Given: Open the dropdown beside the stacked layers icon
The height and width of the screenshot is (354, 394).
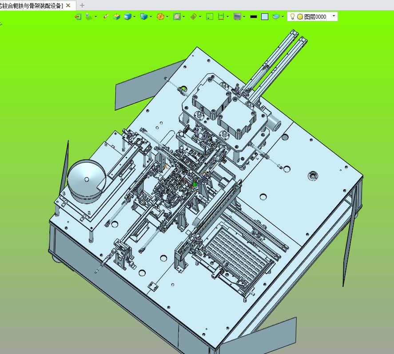Looking at the screenshot, I should coord(283,17).
